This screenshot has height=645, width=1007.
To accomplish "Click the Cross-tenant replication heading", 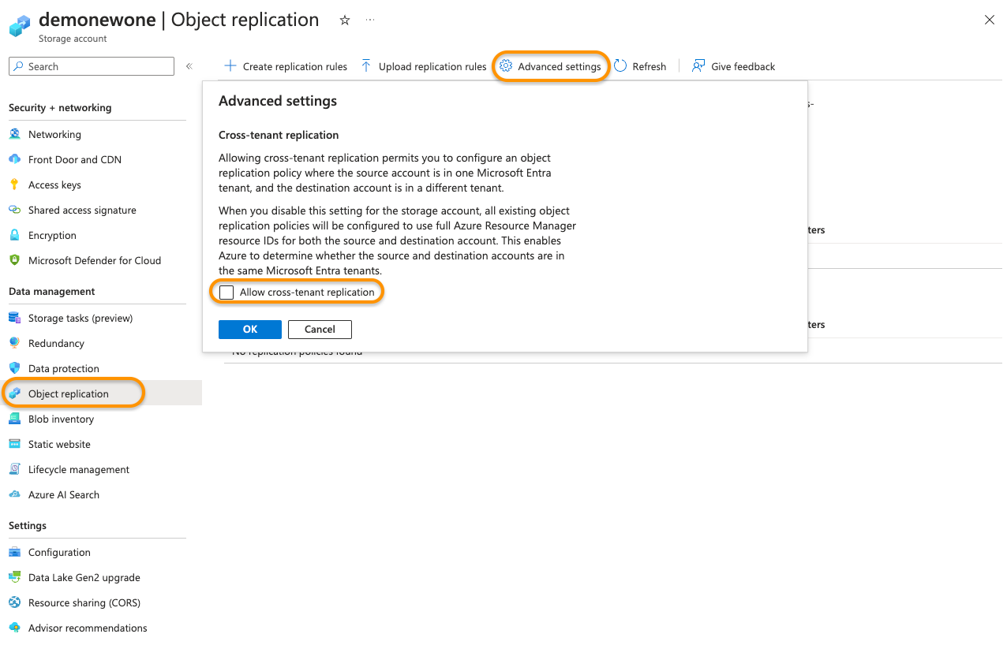I will click(x=279, y=135).
